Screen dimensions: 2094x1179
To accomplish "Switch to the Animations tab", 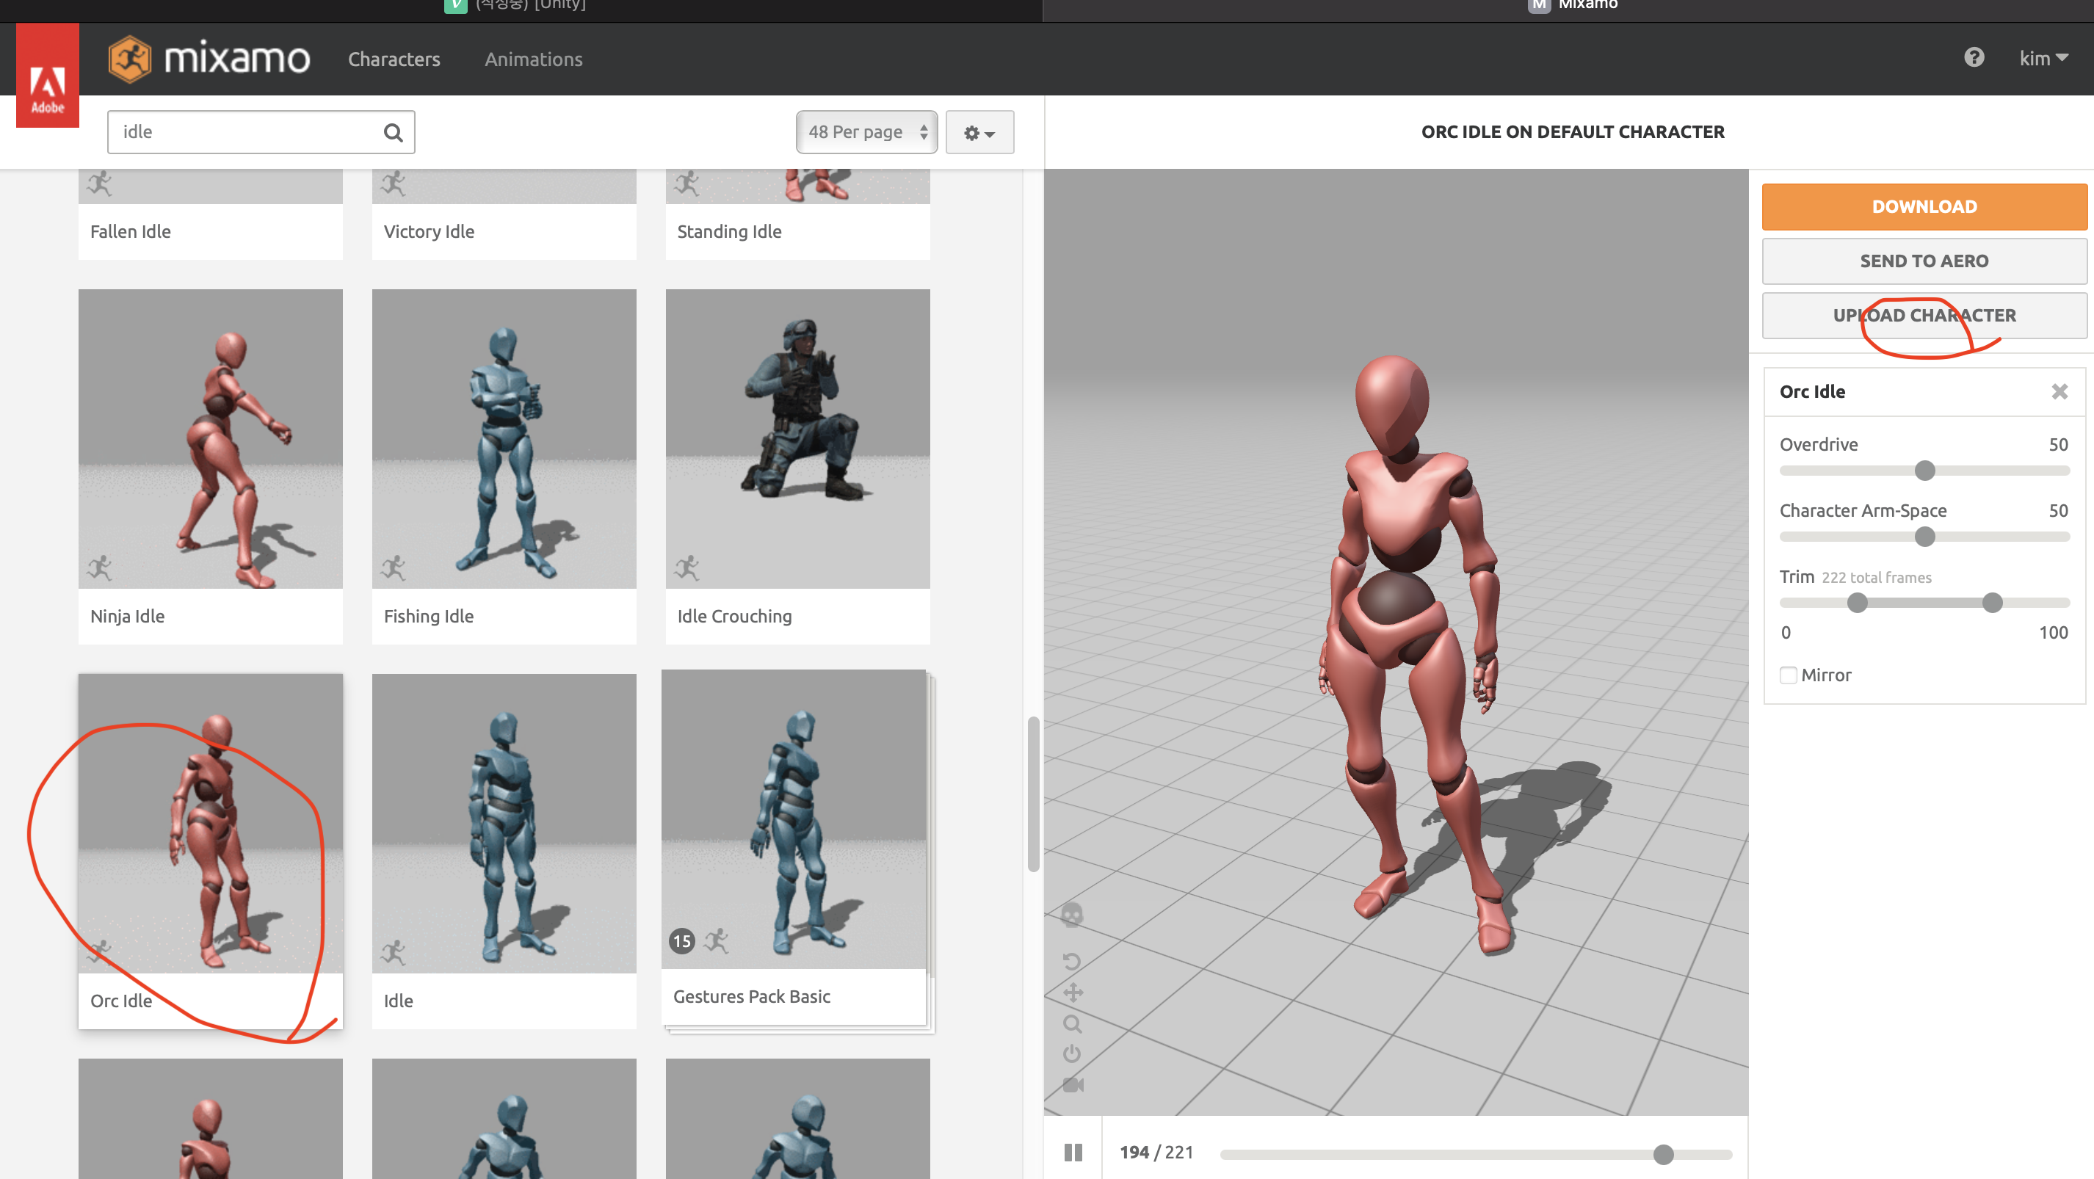I will [x=533, y=59].
